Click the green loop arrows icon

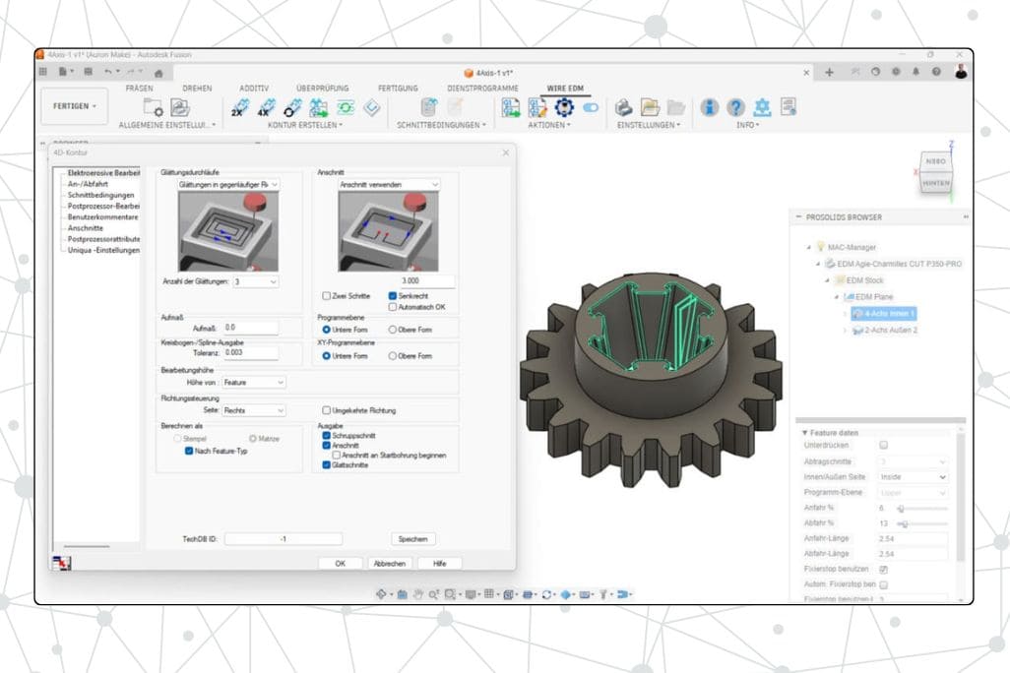[346, 107]
